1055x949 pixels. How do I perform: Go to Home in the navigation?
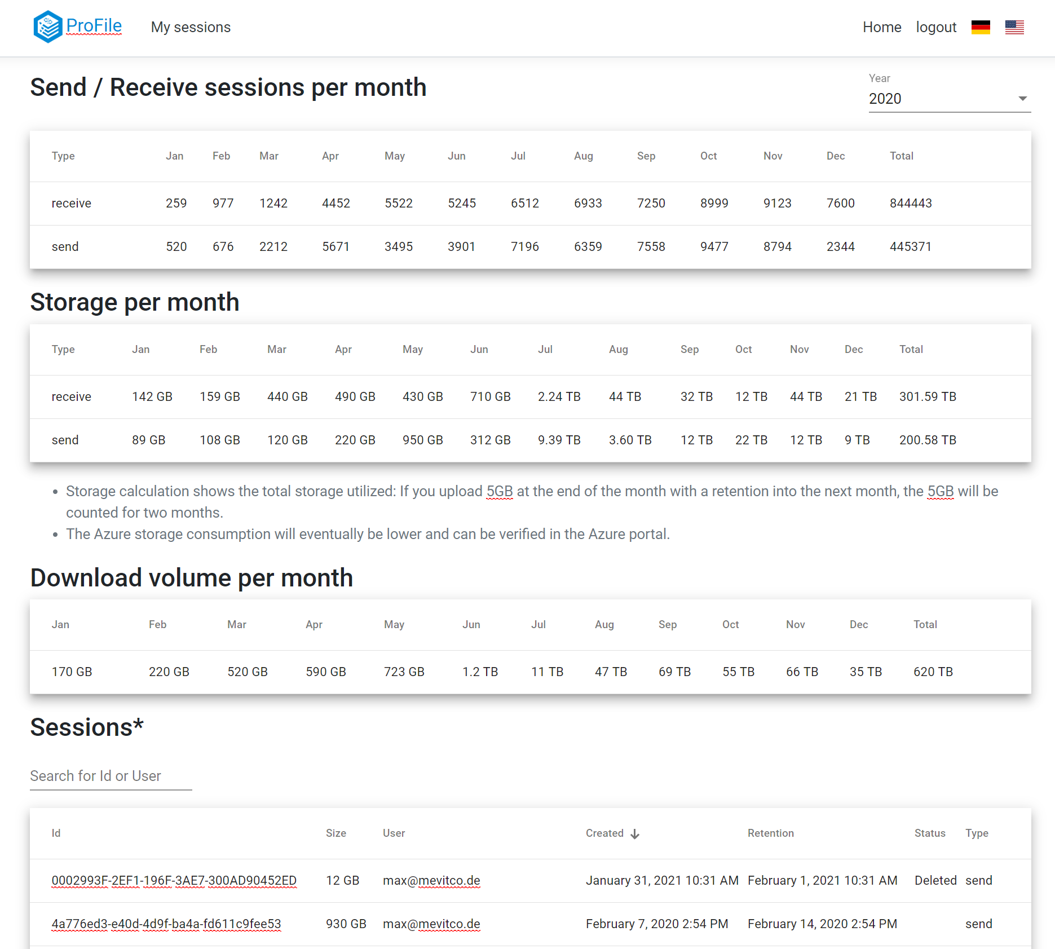[882, 27]
